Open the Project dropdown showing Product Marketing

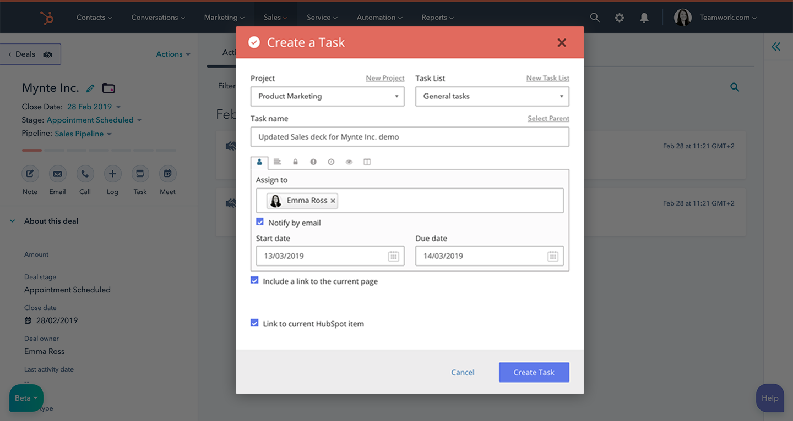pyautogui.click(x=327, y=96)
